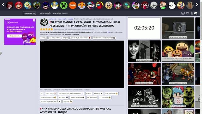
Task: Open the ПОИСК menu item
Action: click(65, 13)
